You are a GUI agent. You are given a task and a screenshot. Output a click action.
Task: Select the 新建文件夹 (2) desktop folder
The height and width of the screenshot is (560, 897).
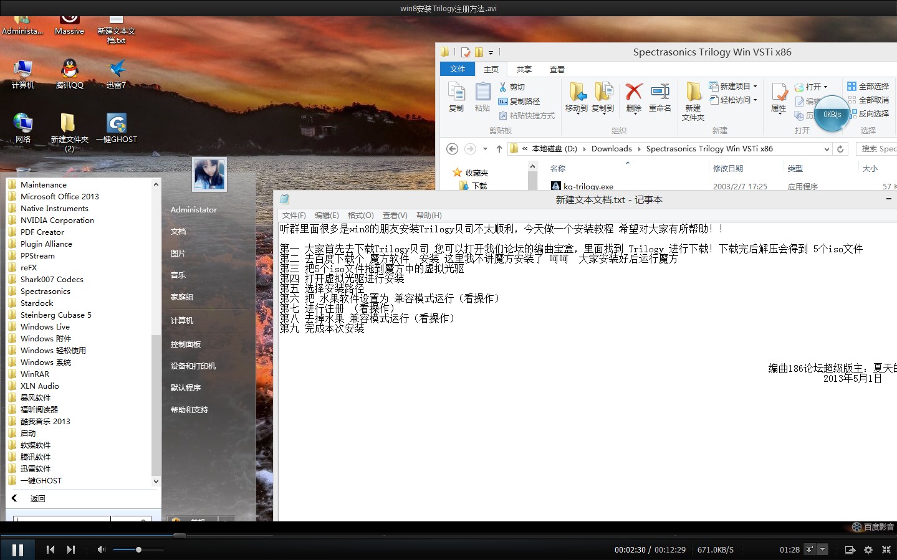pyautogui.click(x=69, y=132)
